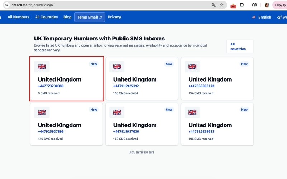Click New badge on +447915929623 card
Screen dimensions: 287x179
click(244, 110)
